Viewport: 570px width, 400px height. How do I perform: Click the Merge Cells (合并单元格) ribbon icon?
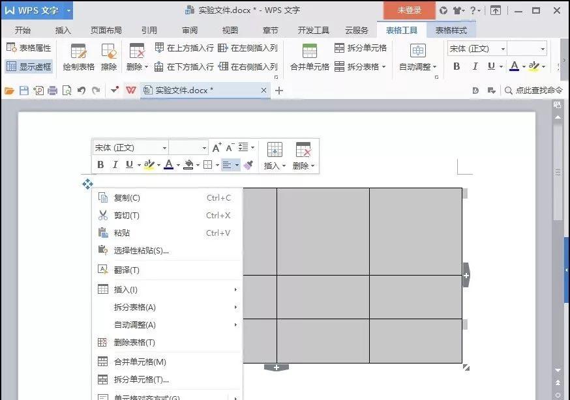pyautogui.click(x=309, y=56)
